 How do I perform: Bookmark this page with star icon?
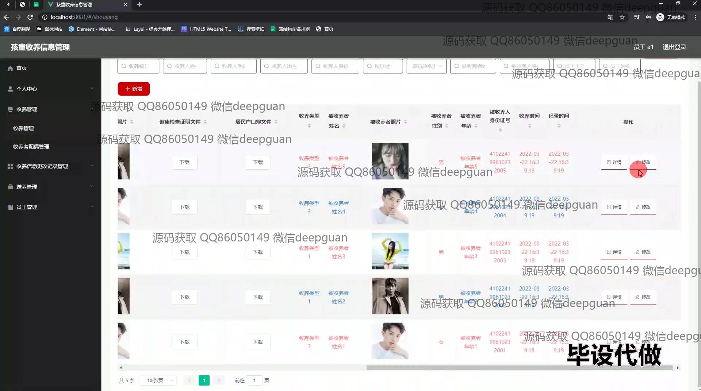pos(622,17)
